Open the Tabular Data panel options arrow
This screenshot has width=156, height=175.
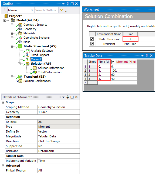click(143, 56)
